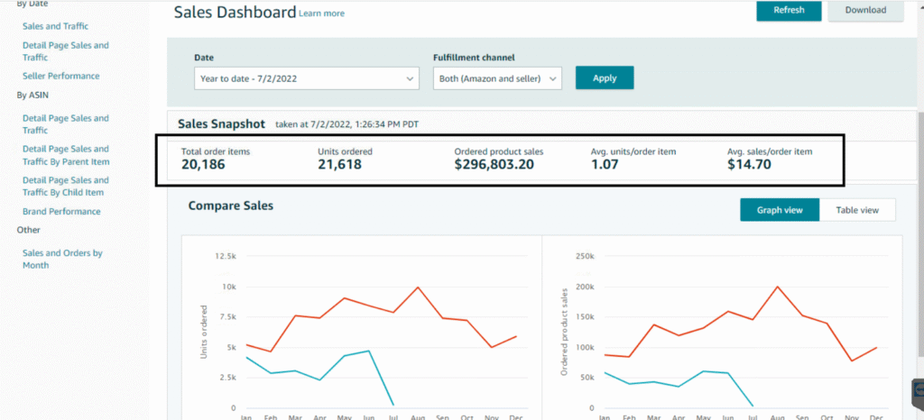
Task: Click the August peak on Units ordered chart
Action: [418, 288]
